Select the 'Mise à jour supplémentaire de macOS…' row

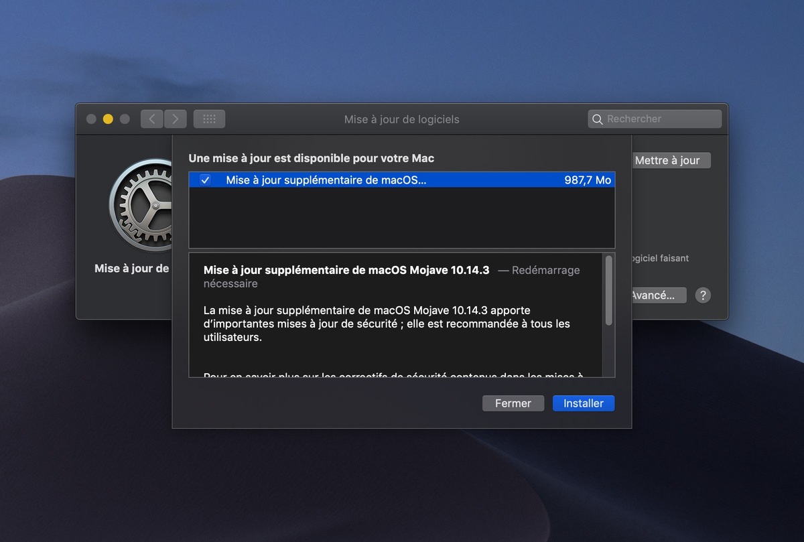point(402,180)
